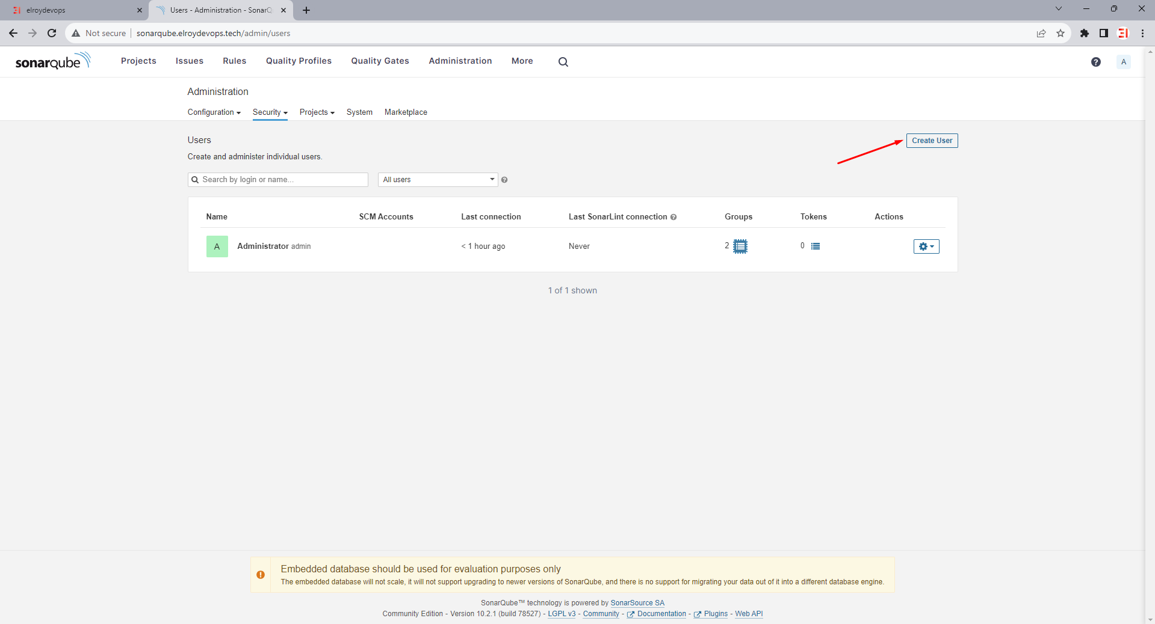Open the help question mark icon

(x=1095, y=62)
